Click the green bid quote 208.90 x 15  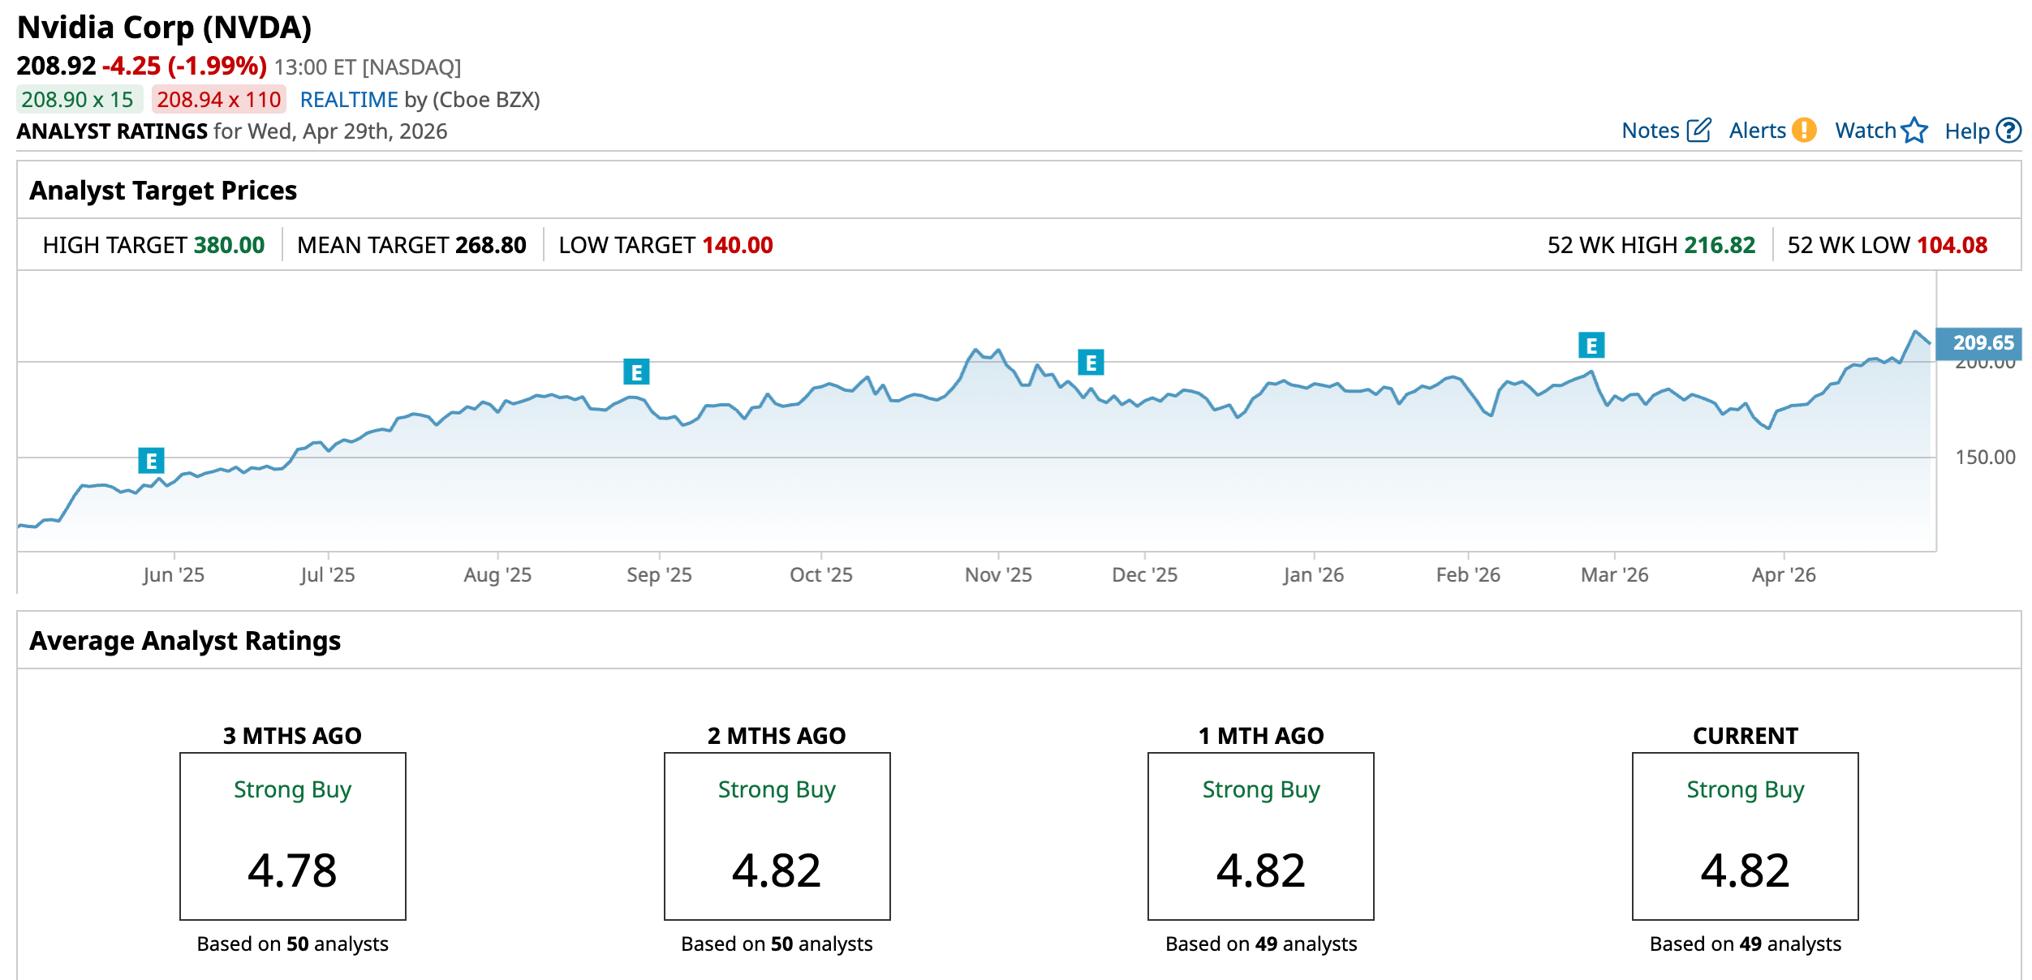(78, 100)
